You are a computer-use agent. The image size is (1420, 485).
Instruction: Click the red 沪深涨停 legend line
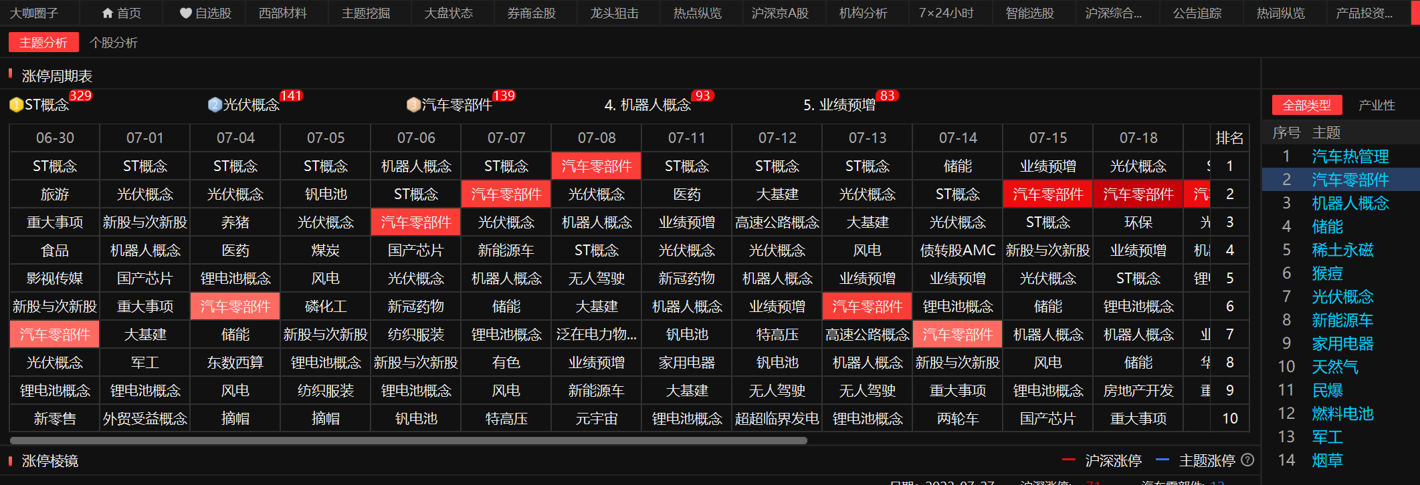[1069, 460]
